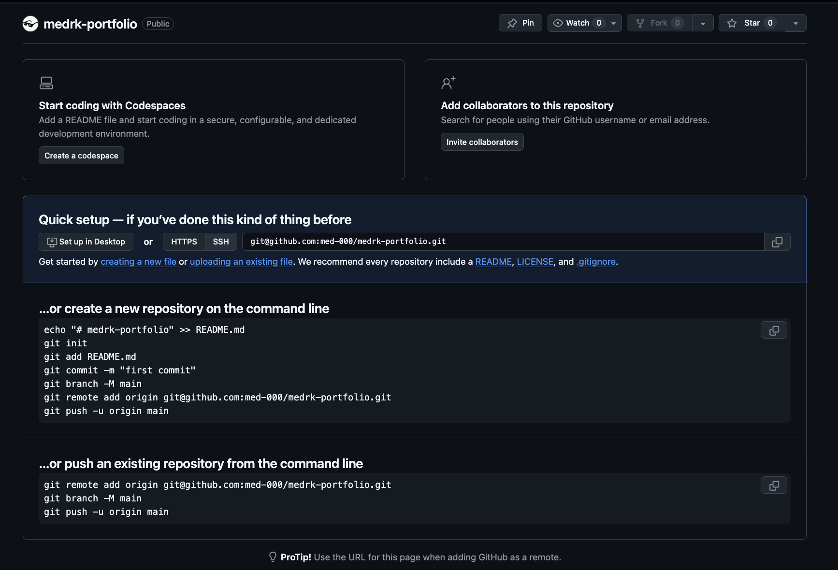
Task: Click '…or create a new repository' heading
Action: pos(184,309)
